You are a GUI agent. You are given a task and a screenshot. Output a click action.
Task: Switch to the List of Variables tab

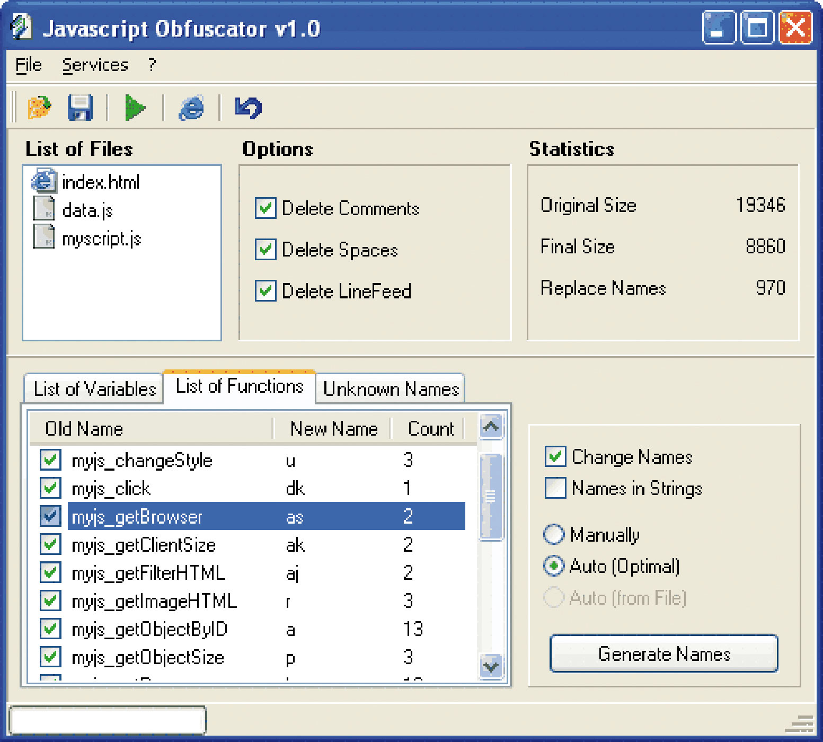94,389
